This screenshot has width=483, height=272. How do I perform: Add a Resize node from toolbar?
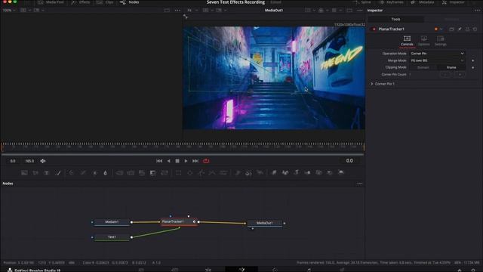[153, 173]
